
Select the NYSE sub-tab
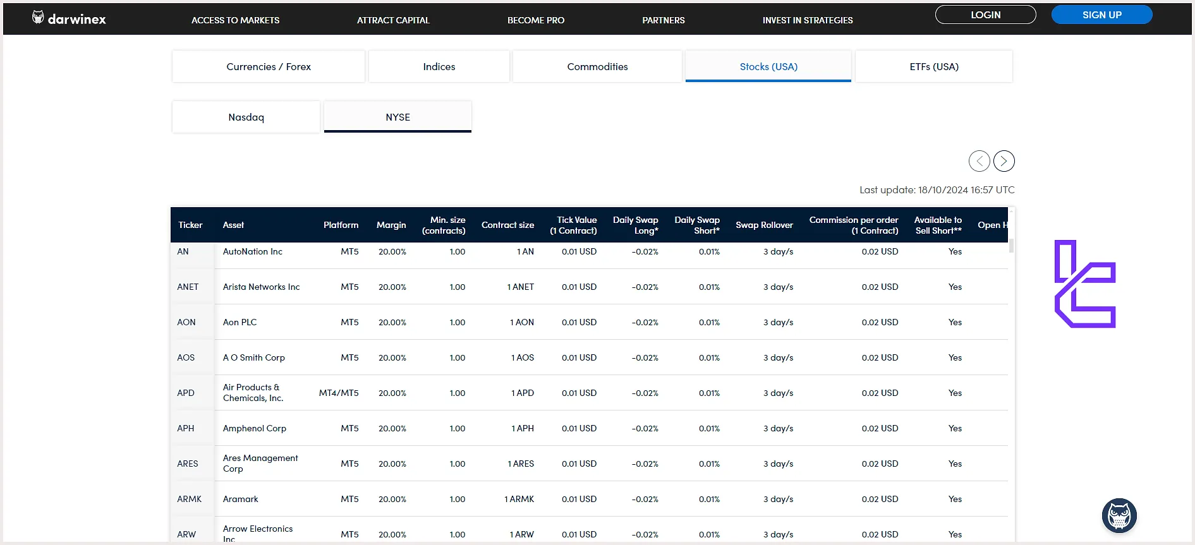397,117
